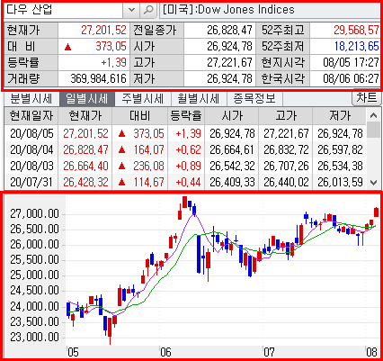Open the 종목정보 tab
The height and width of the screenshot is (361, 383).
coord(254,99)
